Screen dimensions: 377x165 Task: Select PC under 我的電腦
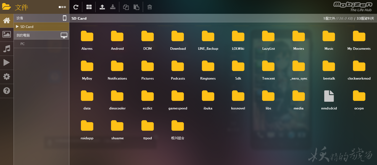coord(23,44)
